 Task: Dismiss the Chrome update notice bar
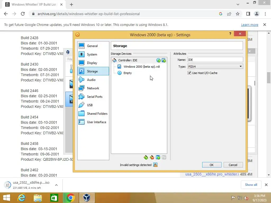tap(265, 25)
